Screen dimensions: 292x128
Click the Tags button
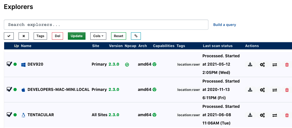tap(40, 36)
